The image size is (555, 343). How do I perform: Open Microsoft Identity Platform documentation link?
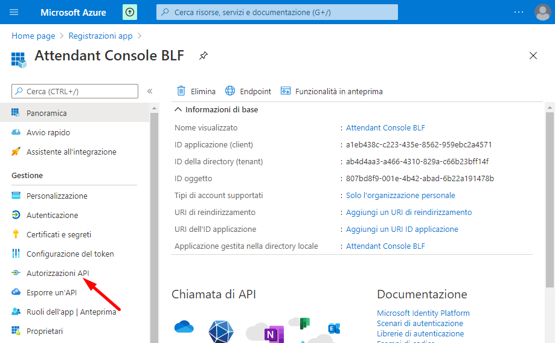(423, 313)
